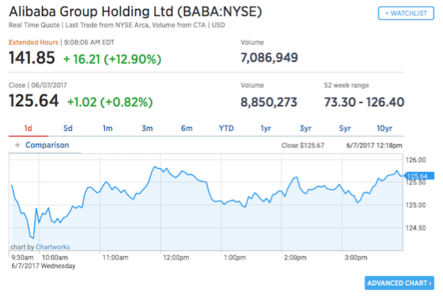Expand the Comparison option
443x300 pixels.
pyautogui.click(x=47, y=145)
